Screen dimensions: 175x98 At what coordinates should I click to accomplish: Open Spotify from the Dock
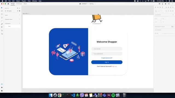point(113,95)
